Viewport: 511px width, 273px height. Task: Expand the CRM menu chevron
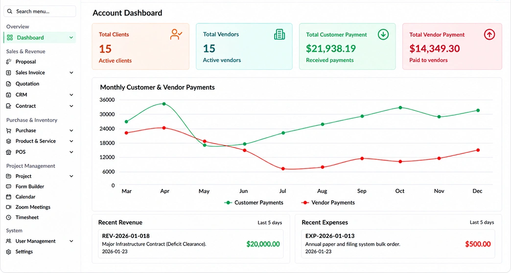click(x=71, y=95)
